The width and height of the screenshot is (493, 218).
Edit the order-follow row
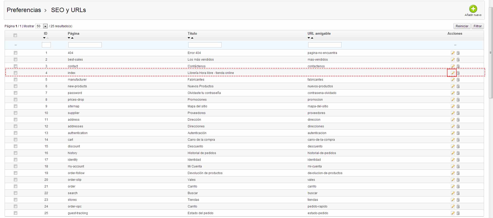[453, 173]
